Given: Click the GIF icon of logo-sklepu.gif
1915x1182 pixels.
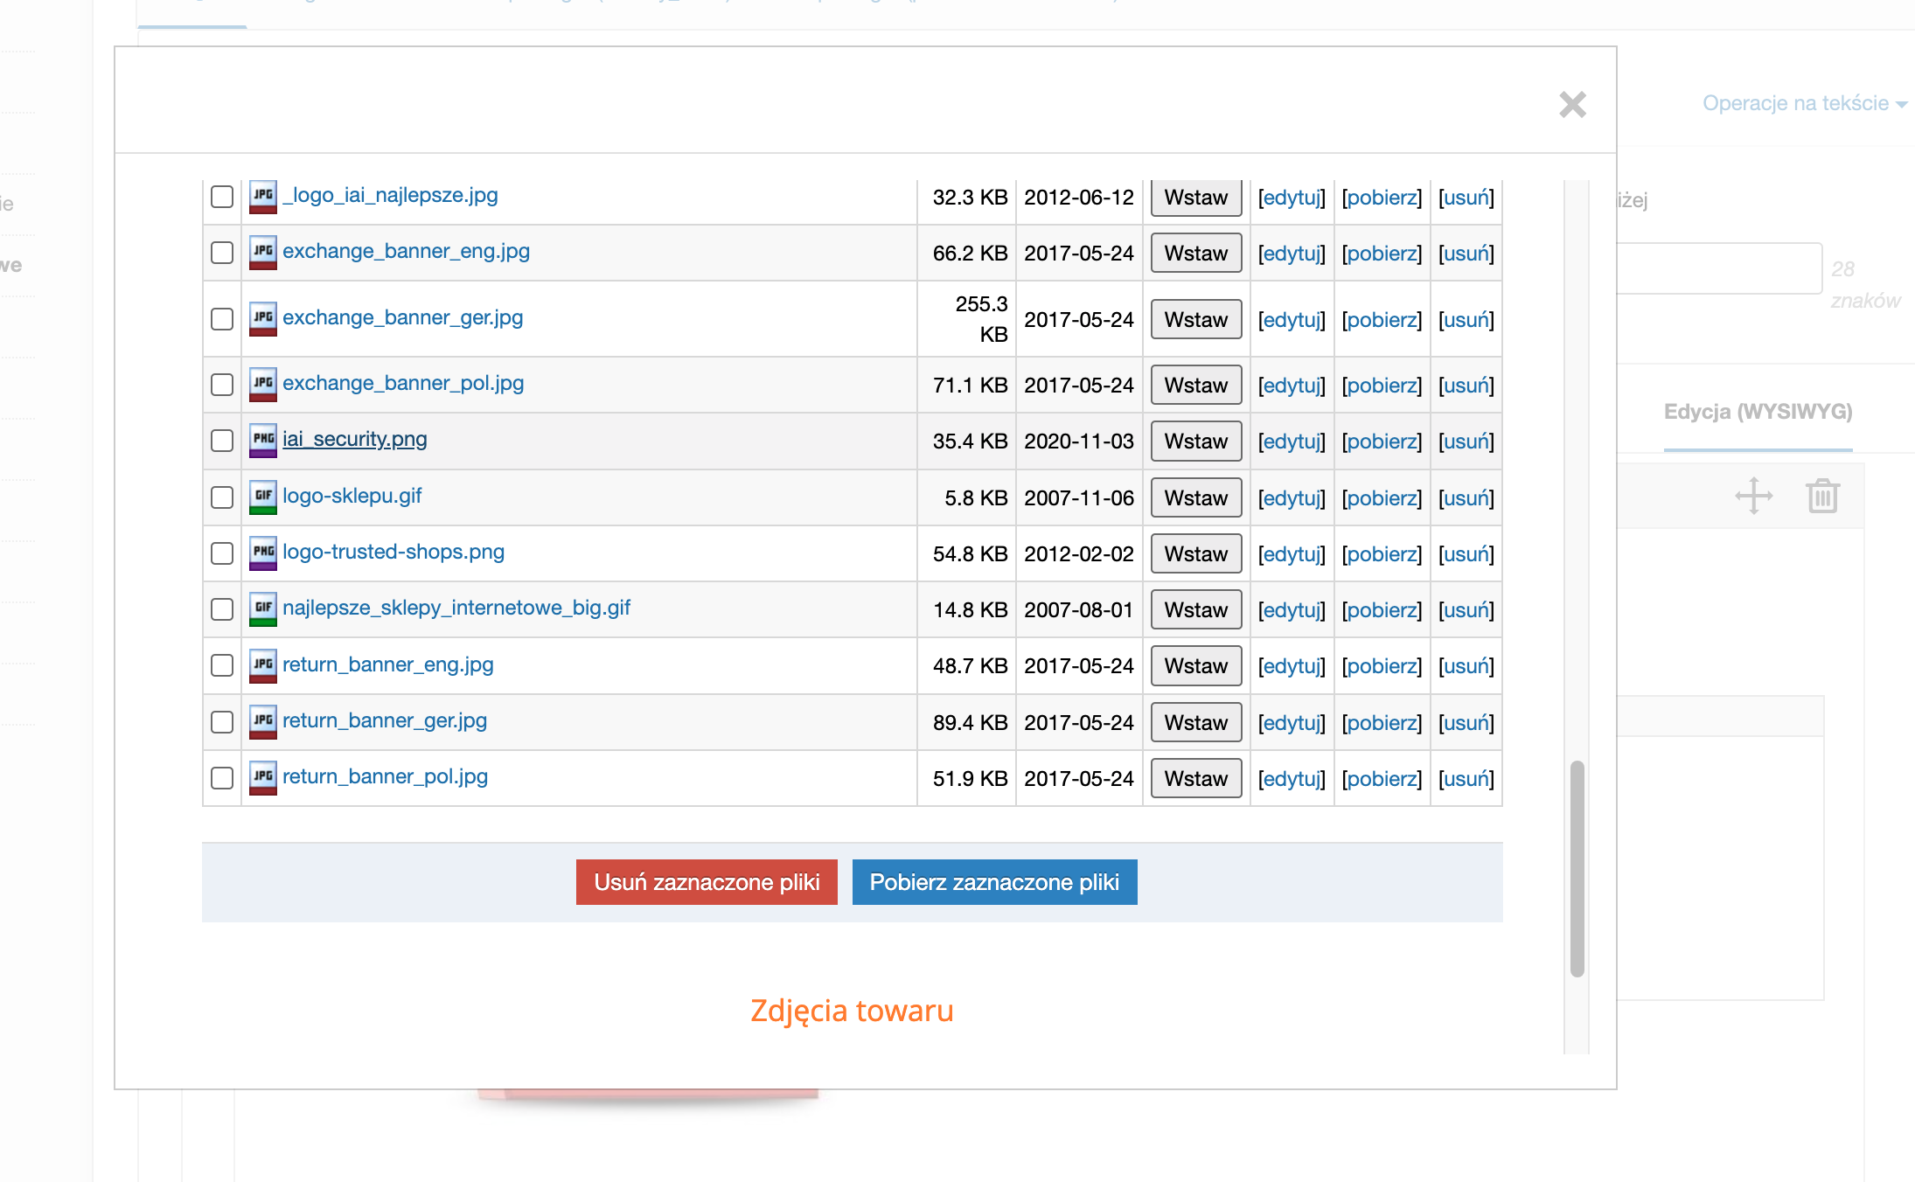Looking at the screenshot, I should tap(262, 497).
